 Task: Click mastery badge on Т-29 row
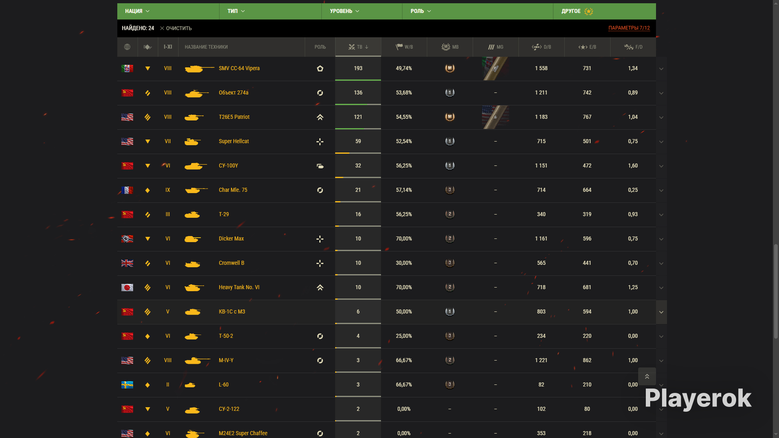[x=450, y=214]
